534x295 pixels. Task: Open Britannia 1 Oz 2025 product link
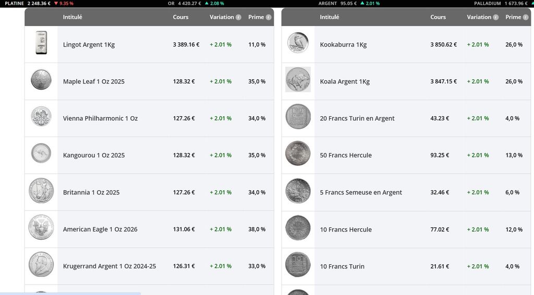point(91,192)
